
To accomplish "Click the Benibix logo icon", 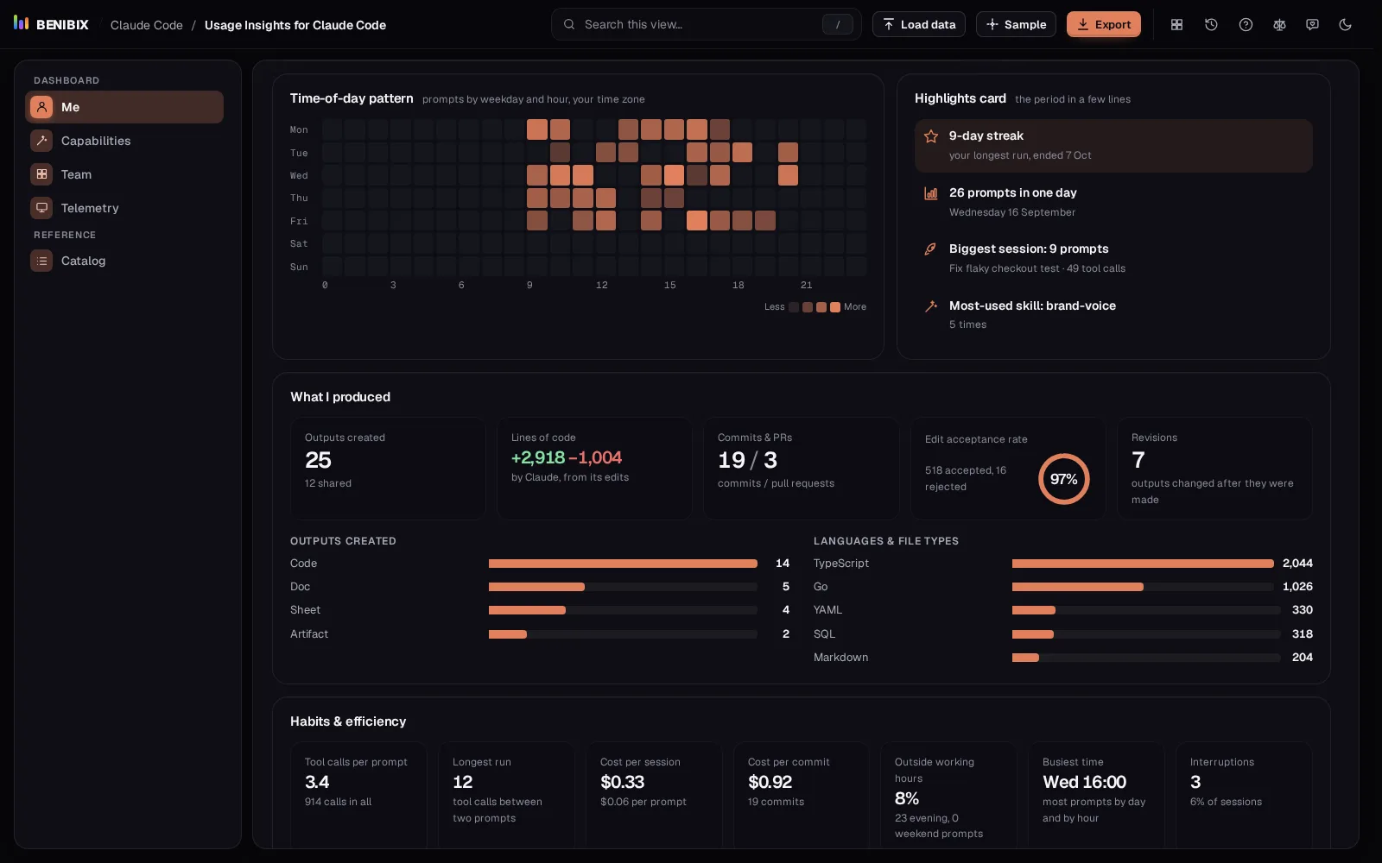I will [22, 23].
